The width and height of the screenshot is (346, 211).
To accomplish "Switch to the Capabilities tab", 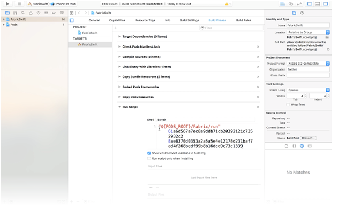I will click(x=117, y=20).
